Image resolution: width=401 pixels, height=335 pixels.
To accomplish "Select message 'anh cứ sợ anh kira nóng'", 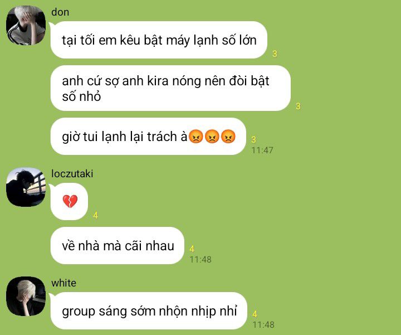I will (x=170, y=88).
